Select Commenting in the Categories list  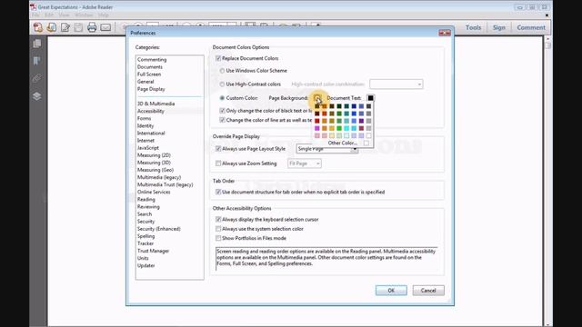152,60
